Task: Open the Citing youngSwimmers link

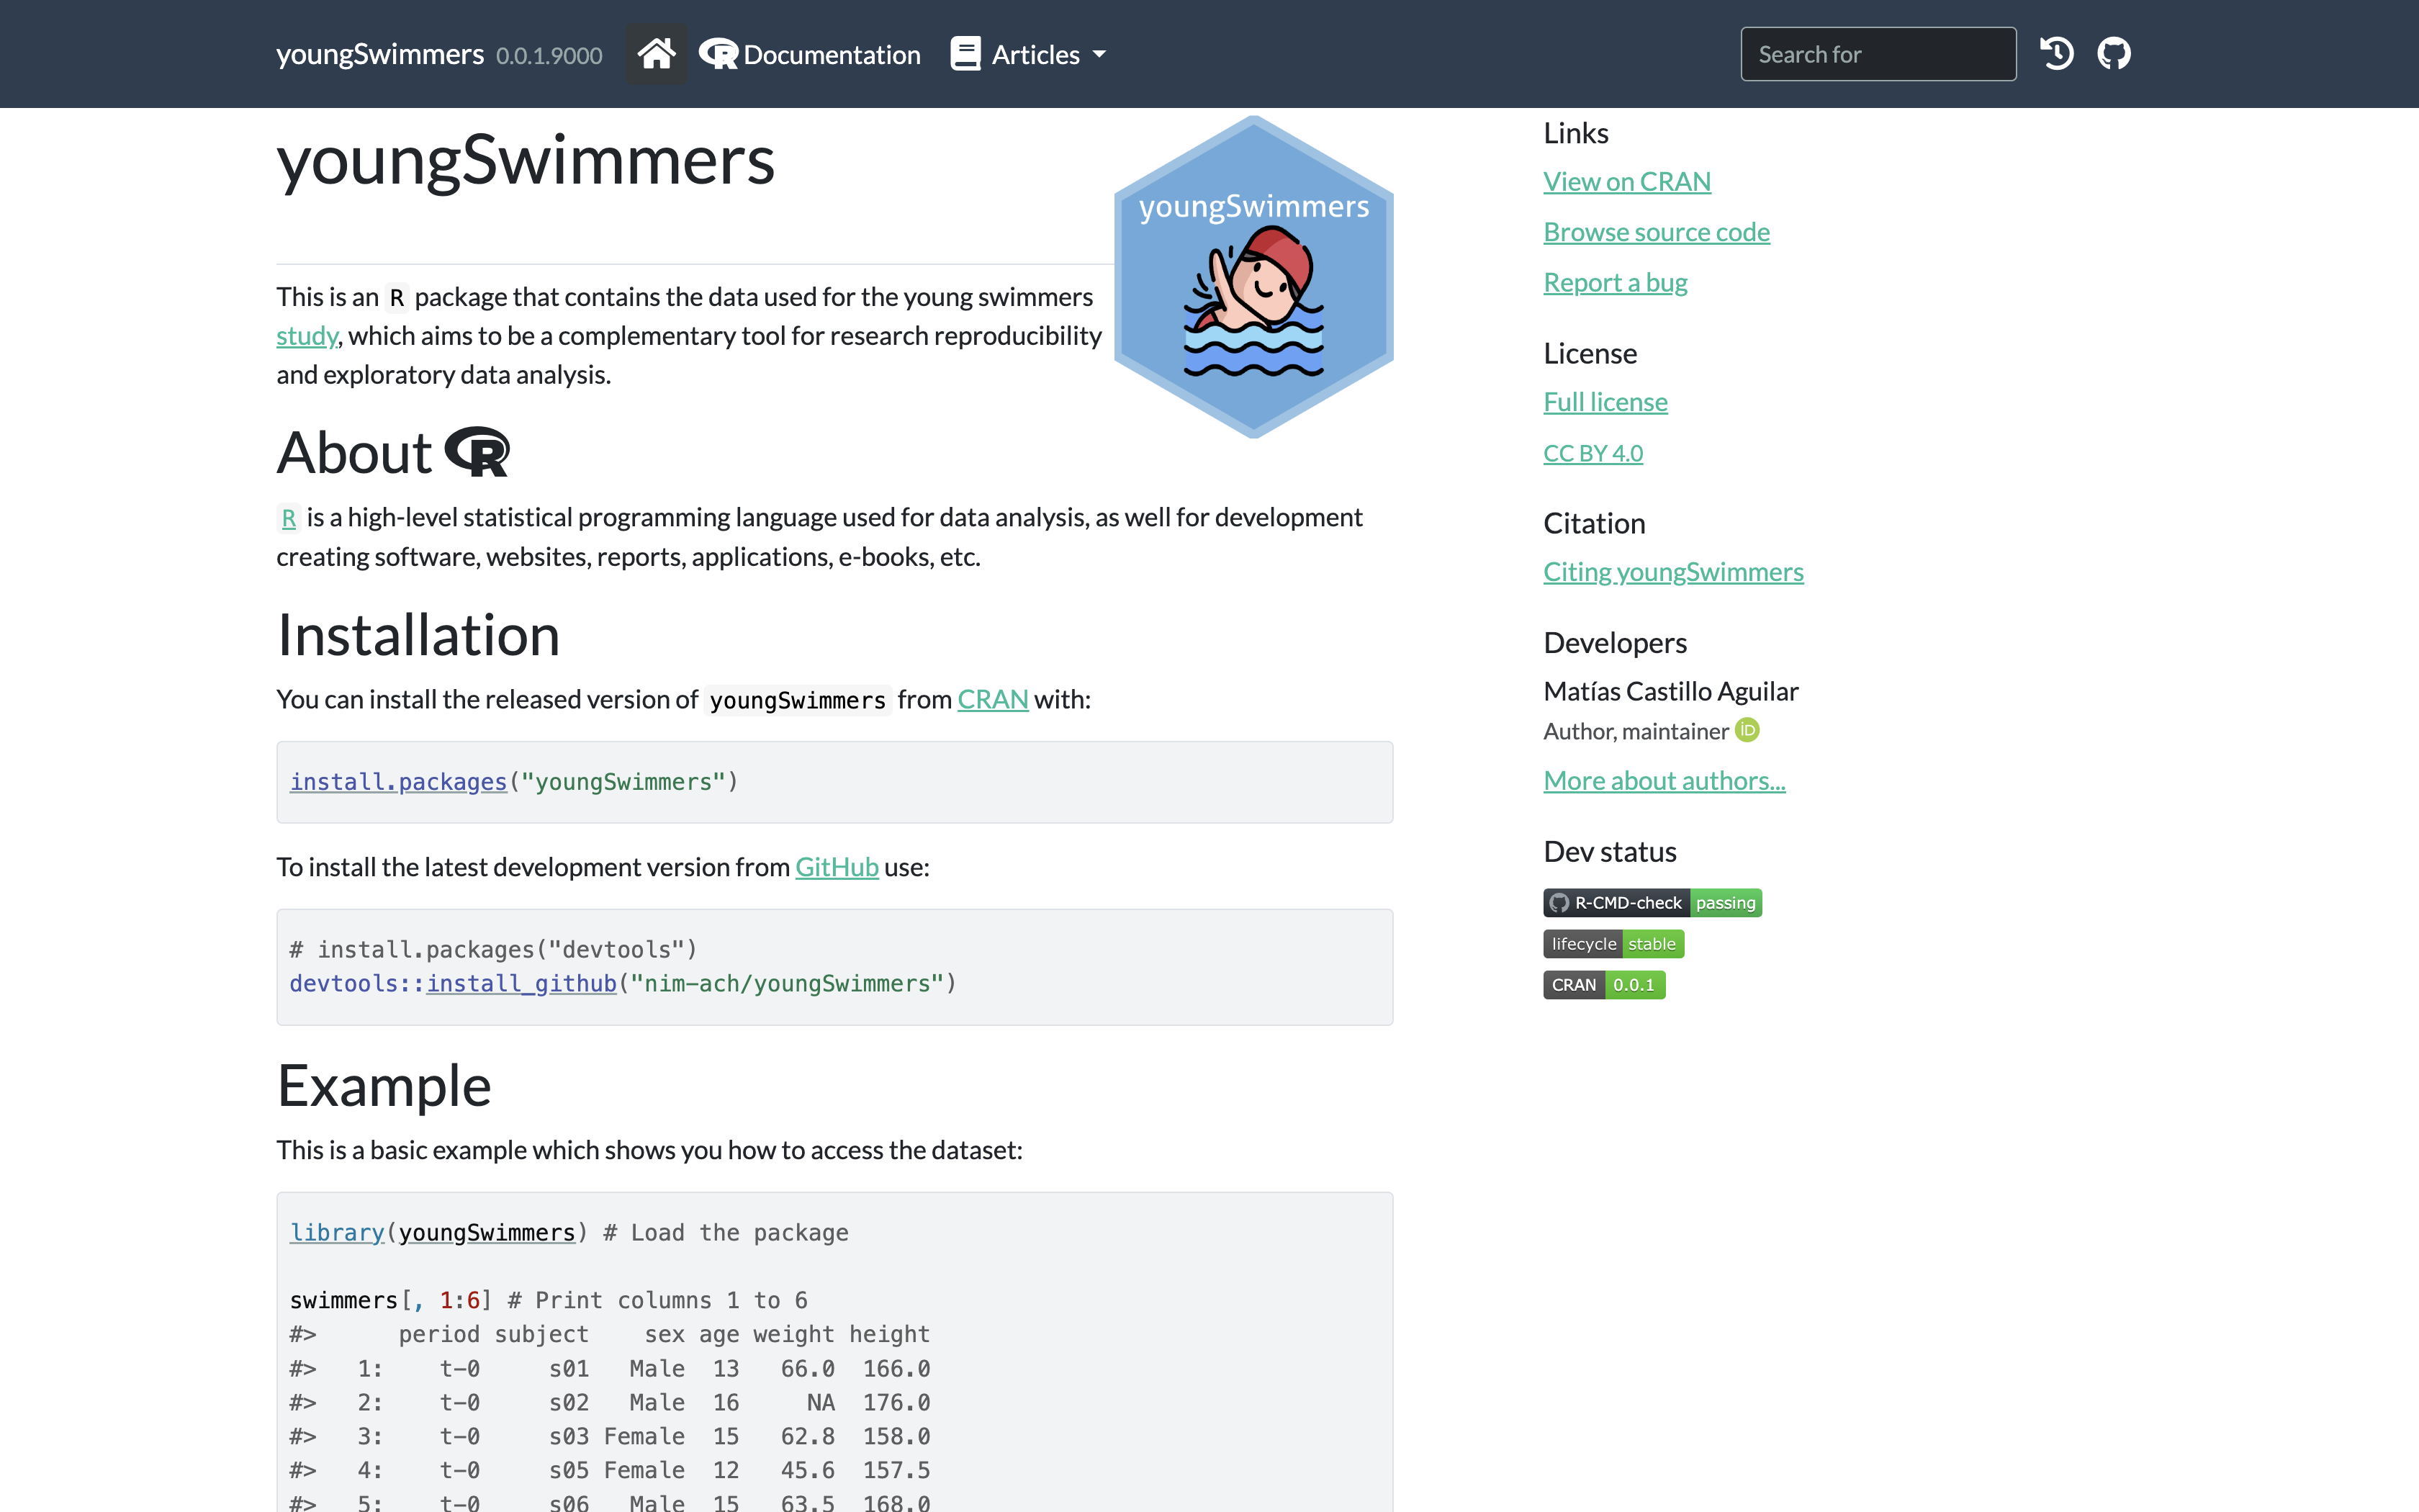Action: [1672, 572]
